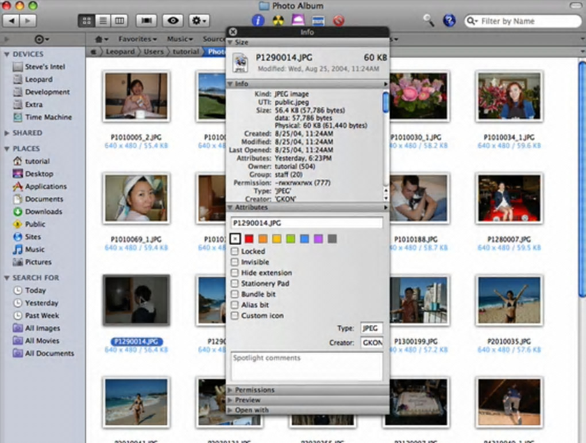The width and height of the screenshot is (586, 443).
Task: Select thumbnail P1010034_1.JPG
Action: click(x=509, y=97)
